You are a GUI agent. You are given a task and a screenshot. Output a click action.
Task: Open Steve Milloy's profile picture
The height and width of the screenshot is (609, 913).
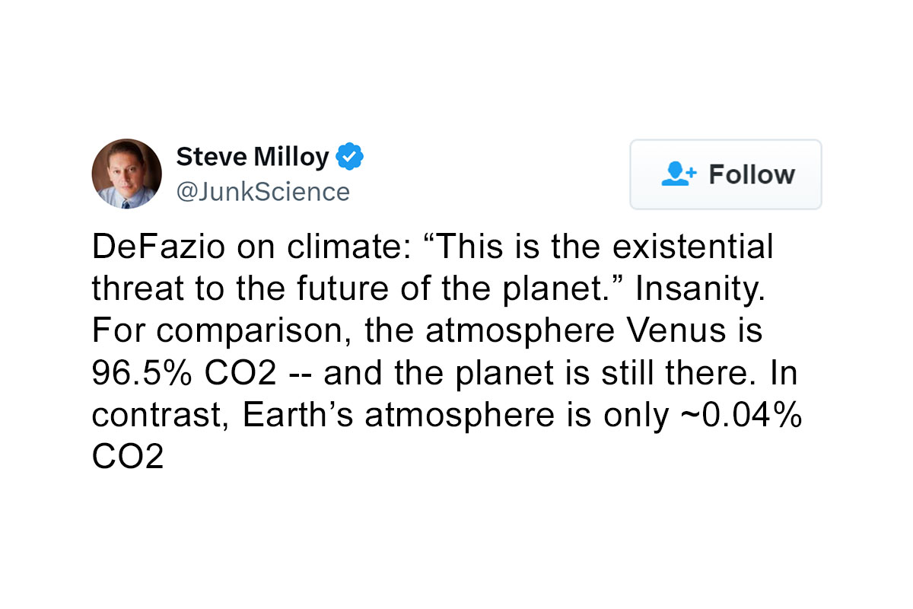tap(127, 174)
